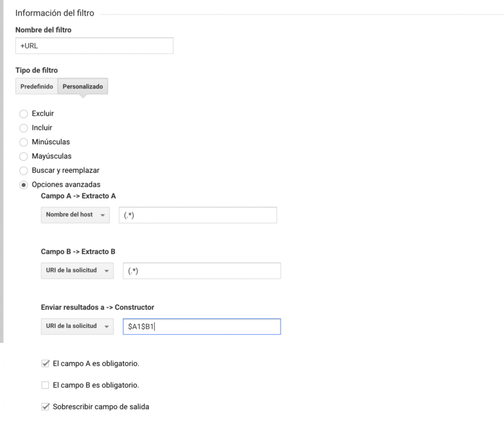Viewport: 504px width, 424px height.
Task: Open the Constructor output field dropdown
Action: click(x=77, y=326)
